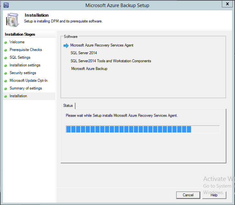Click the green dot beside Security settings

(x=5, y=73)
